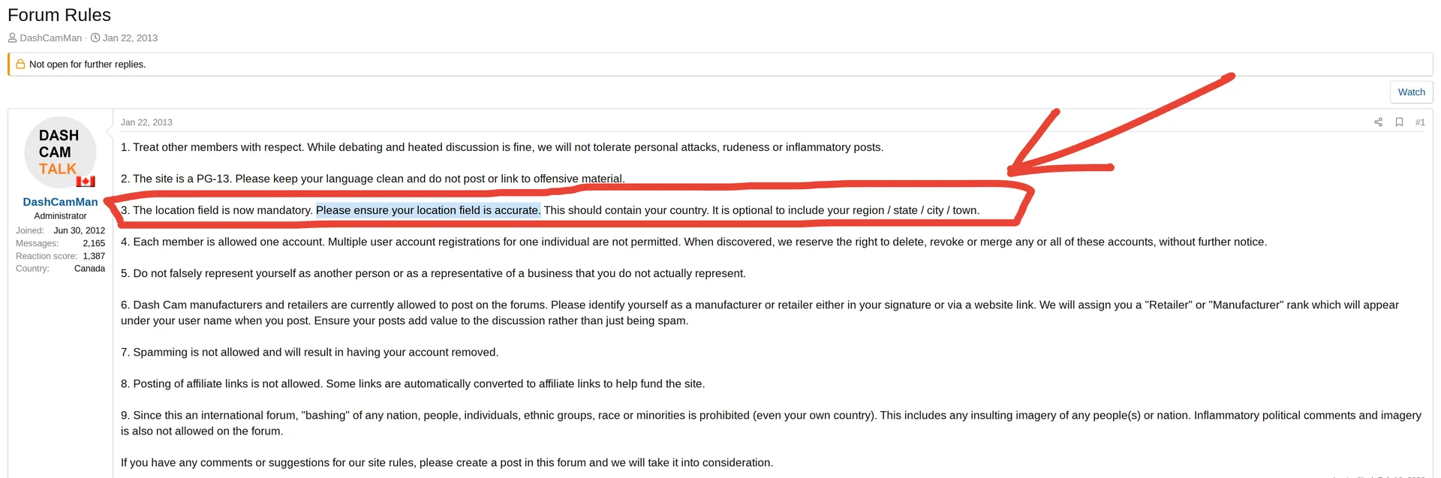Click the Administrator user title
Image resolution: width=1441 pixels, height=478 pixels.
[60, 216]
